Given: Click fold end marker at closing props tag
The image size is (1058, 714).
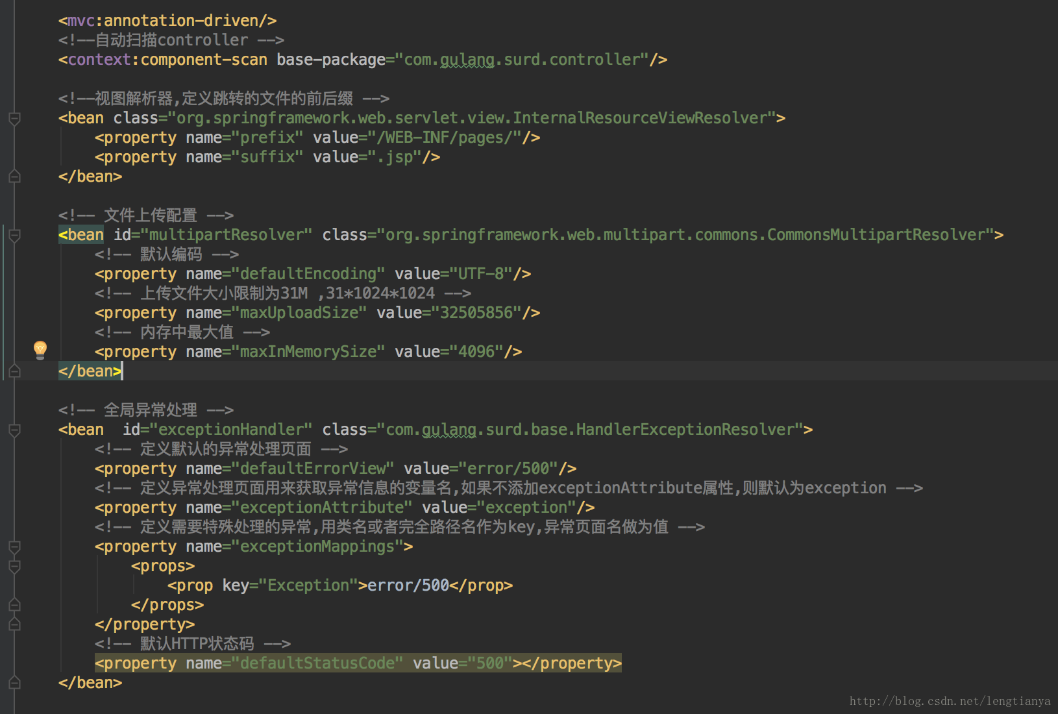Looking at the screenshot, I should point(14,605).
